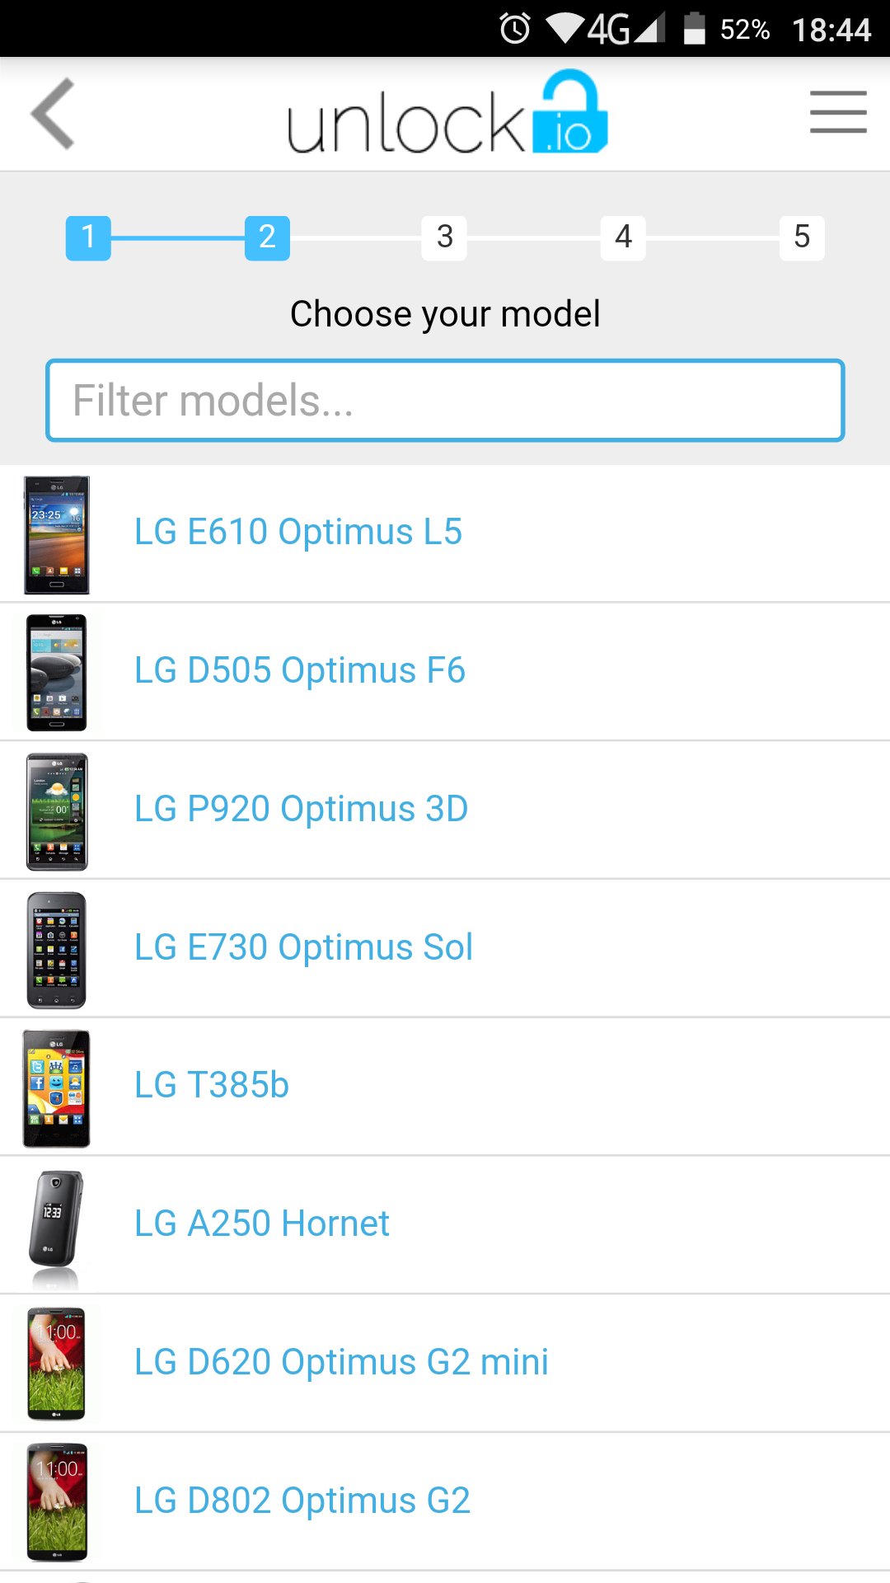Open LG P920 Optimus 3D

(301, 809)
